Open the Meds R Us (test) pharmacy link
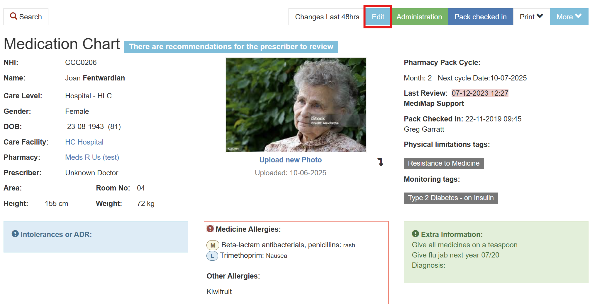 click(x=92, y=157)
